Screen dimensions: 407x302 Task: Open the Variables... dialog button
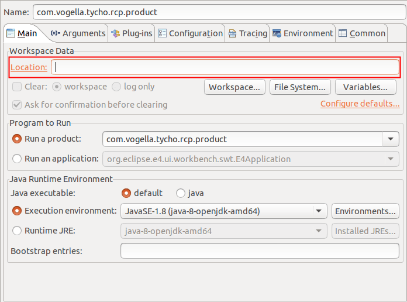(365, 87)
